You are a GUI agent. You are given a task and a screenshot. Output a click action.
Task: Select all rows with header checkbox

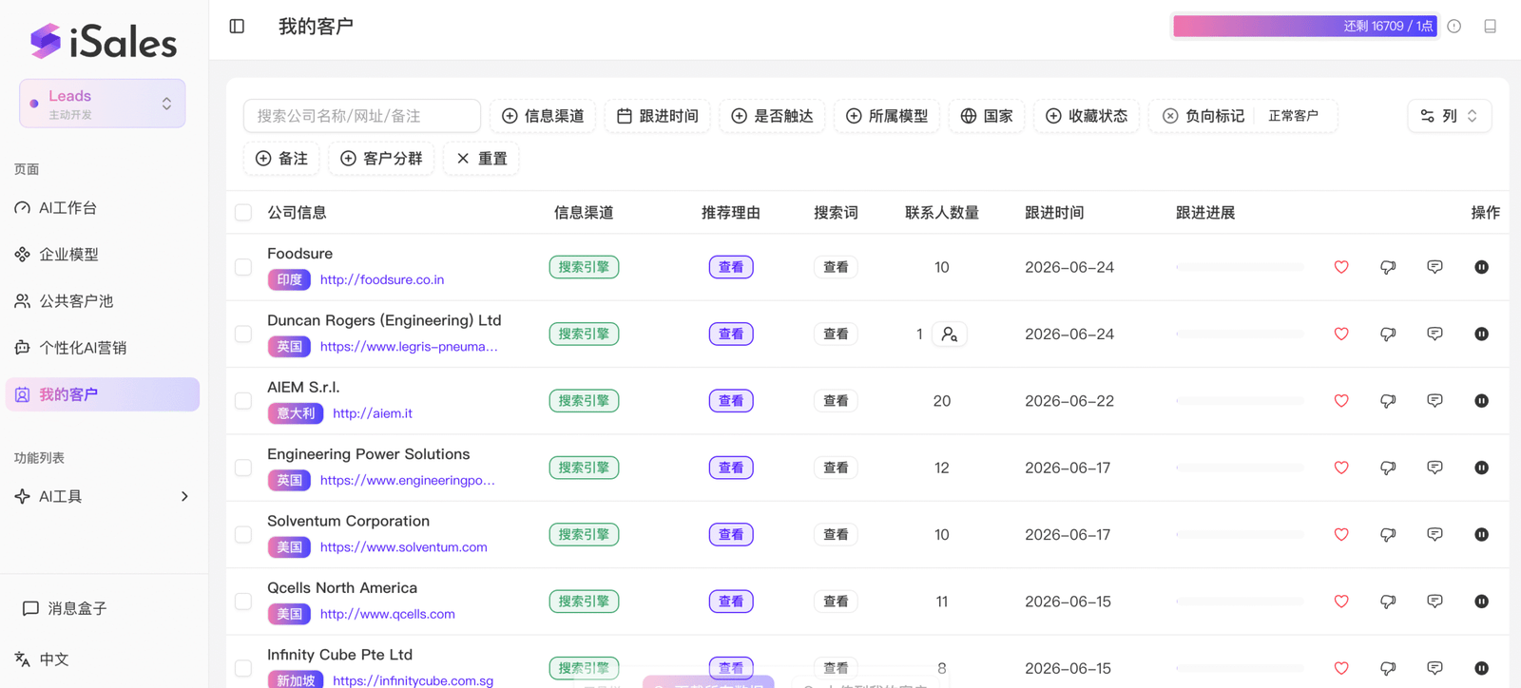coord(243,213)
